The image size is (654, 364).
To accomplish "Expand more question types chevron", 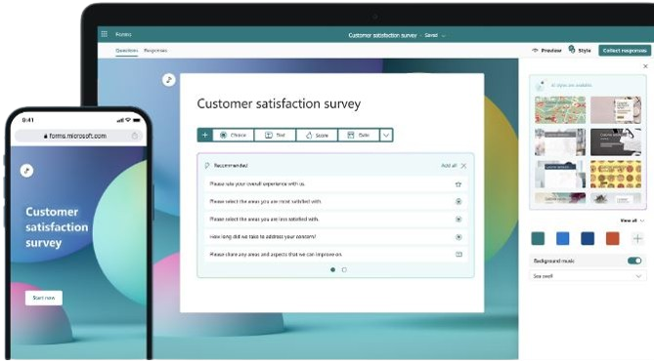I will pos(386,135).
